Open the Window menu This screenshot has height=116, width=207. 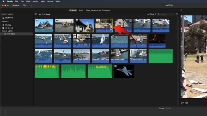point(50,1)
